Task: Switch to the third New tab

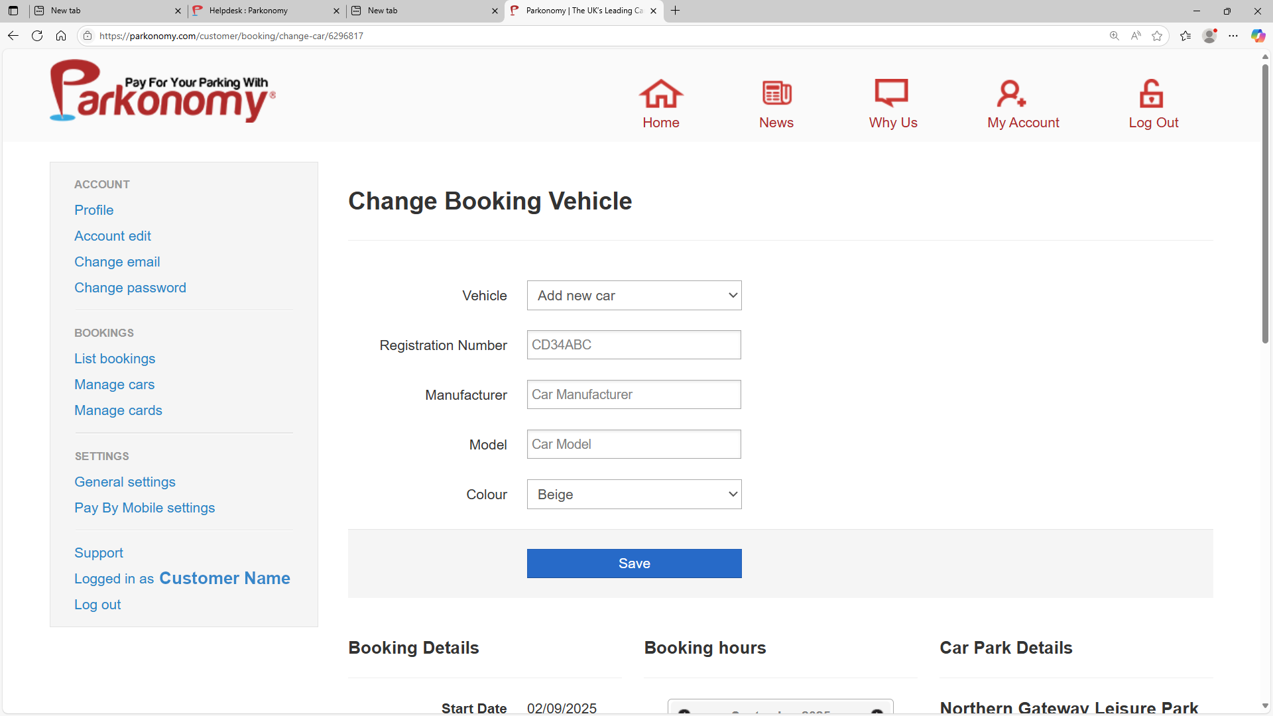Action: click(x=424, y=11)
